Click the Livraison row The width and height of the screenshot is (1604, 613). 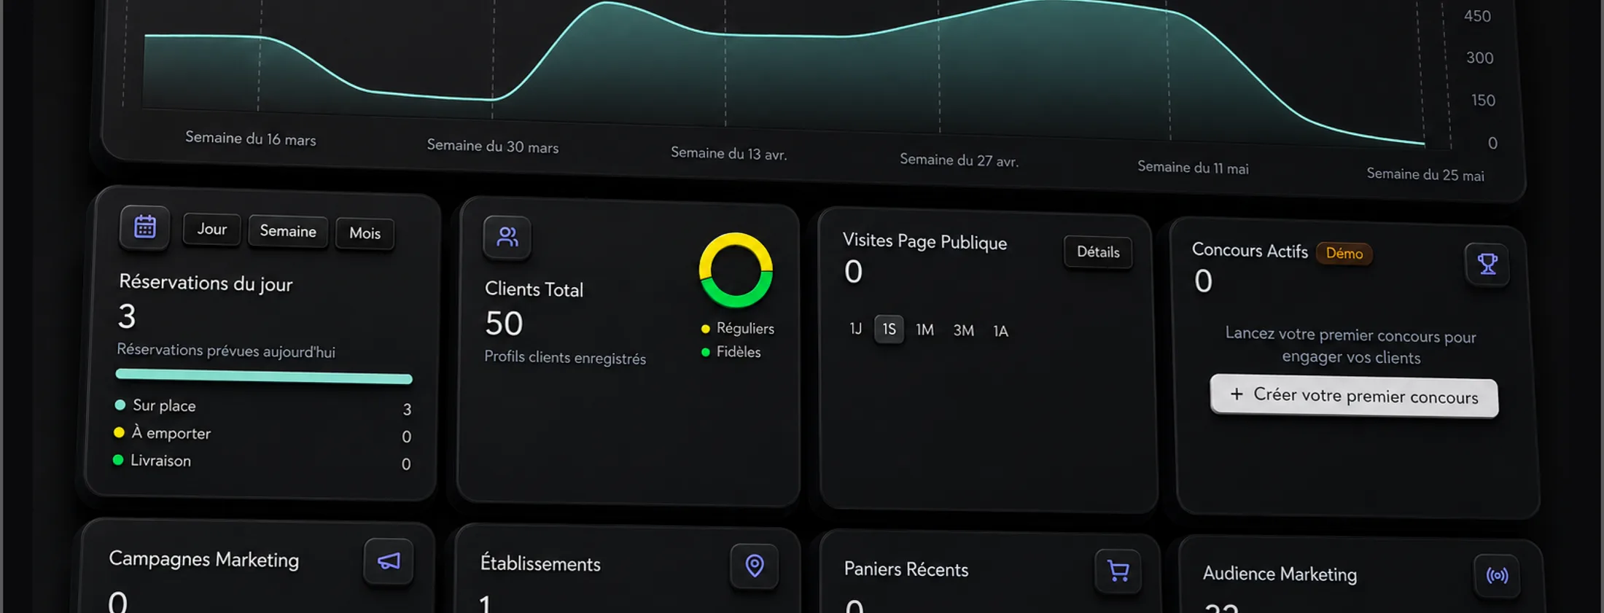[262, 462]
